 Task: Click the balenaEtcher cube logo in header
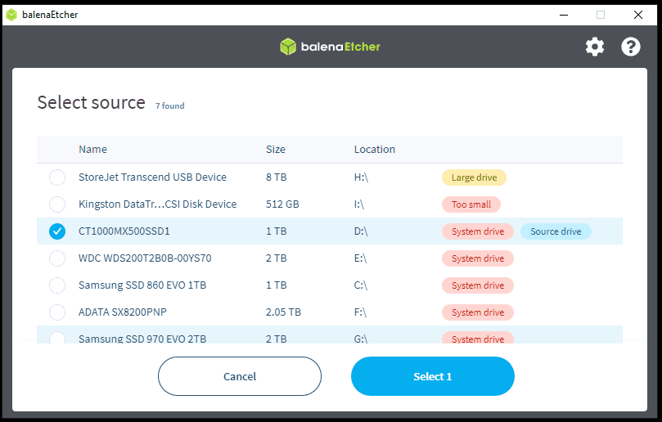287,47
